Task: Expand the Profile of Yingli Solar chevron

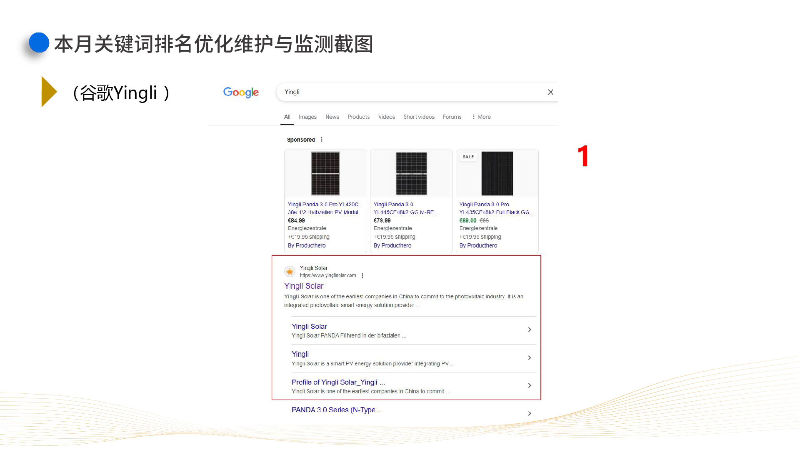Action: tap(530, 385)
